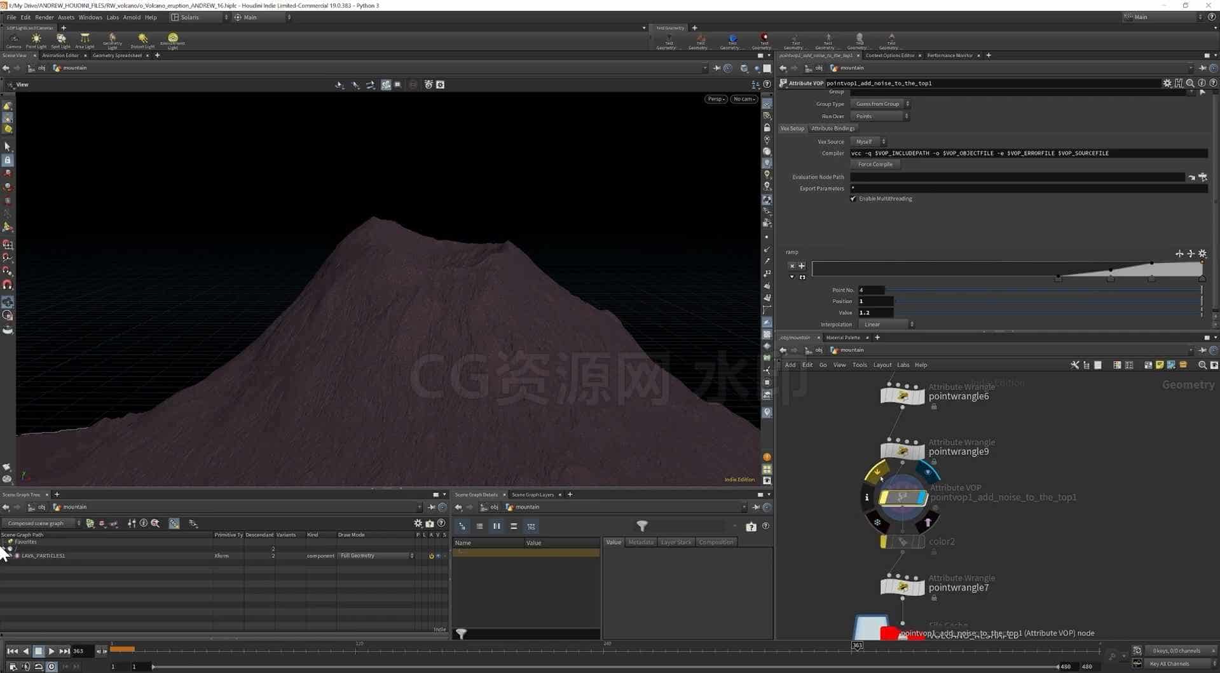Toggle Enable Multithreading checkbox
This screenshot has height=673, width=1220.
(853, 199)
